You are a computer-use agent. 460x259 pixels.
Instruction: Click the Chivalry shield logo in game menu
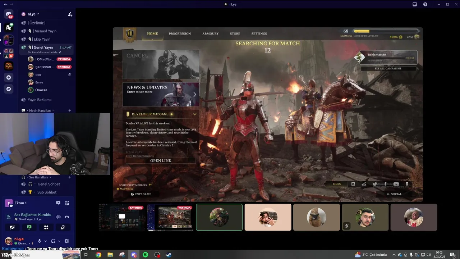129,35
